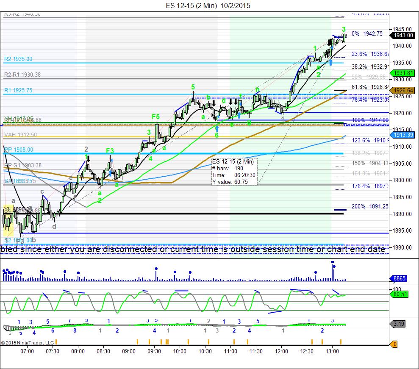
Task: Click the 200% 1891.25 Fibonacci label
Action: [x=370, y=206]
